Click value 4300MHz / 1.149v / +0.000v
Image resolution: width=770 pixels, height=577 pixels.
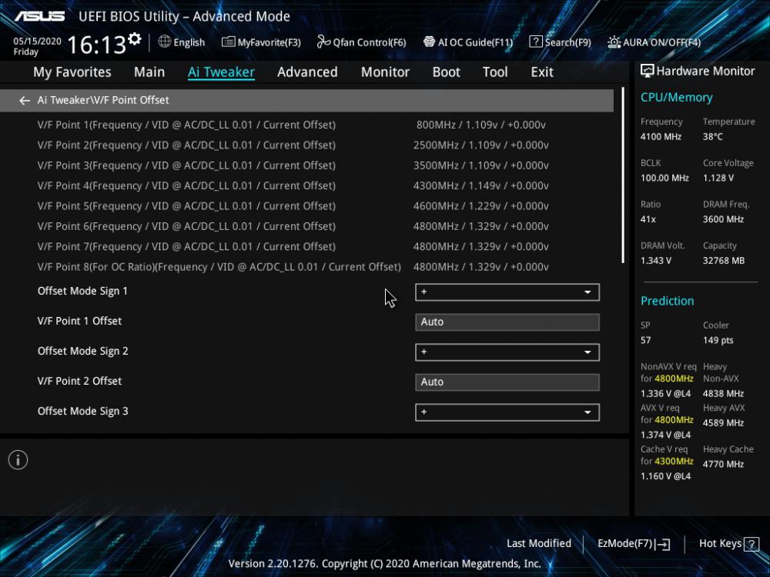pos(480,186)
